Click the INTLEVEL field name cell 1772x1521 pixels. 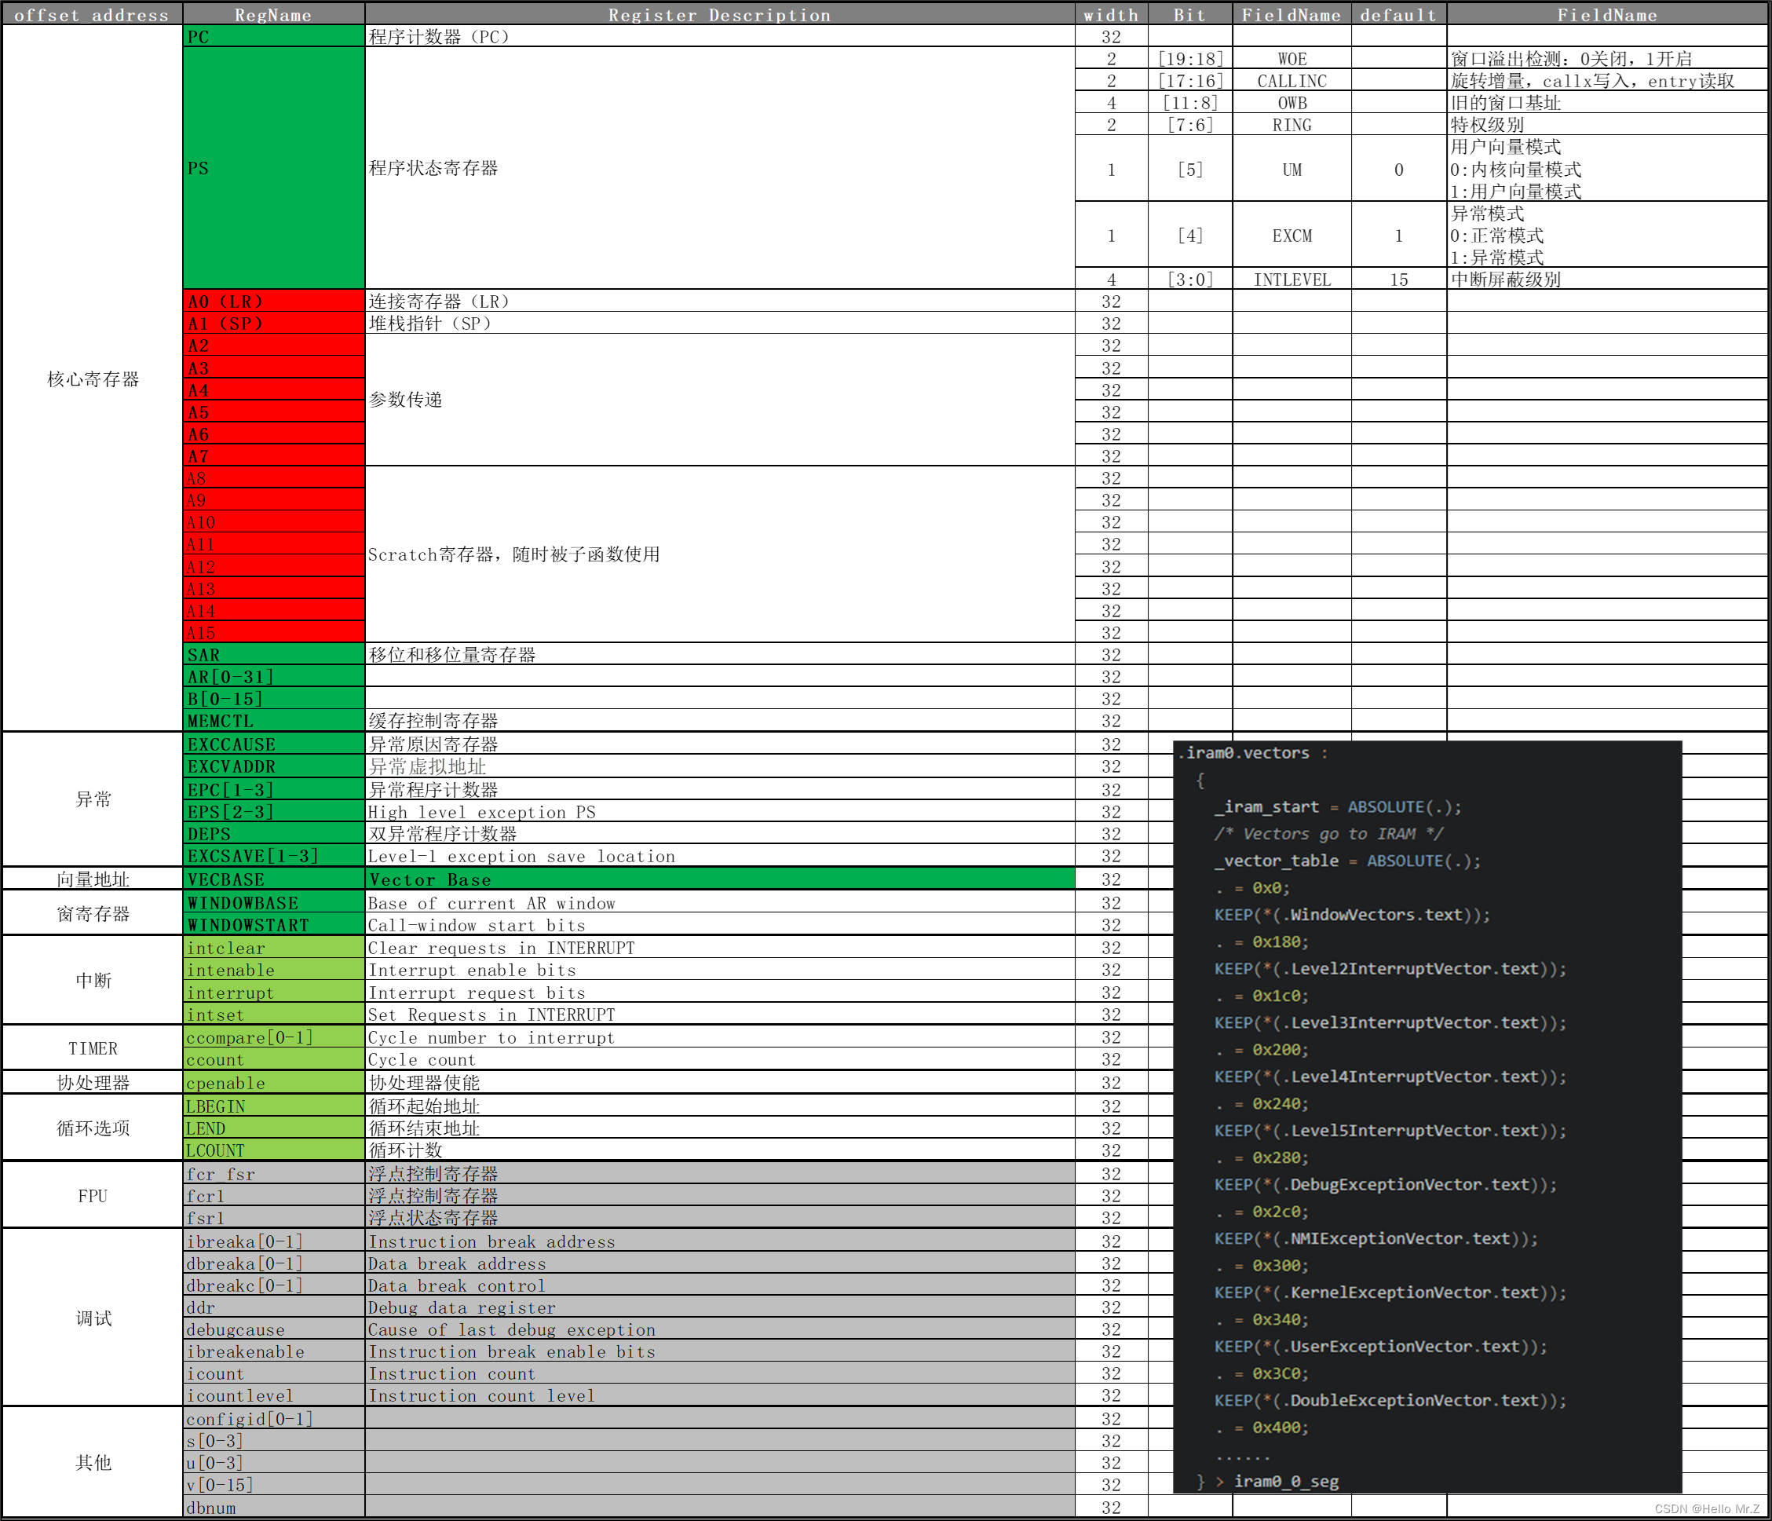(1292, 280)
